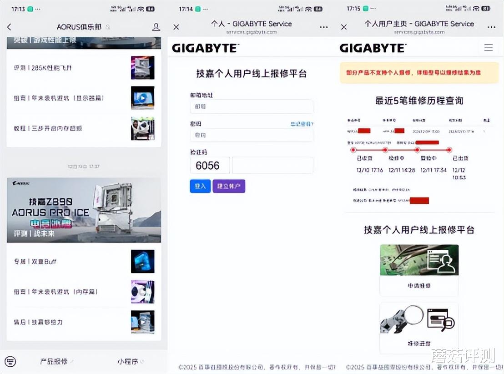Image resolution: width=504 pixels, height=374 pixels.
Task: Open 申请报修 repair application card
Action: (x=419, y=270)
